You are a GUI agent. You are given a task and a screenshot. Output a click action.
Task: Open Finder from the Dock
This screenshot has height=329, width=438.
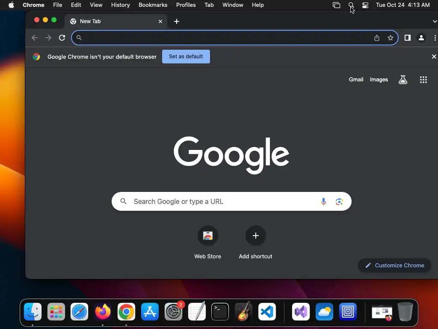pos(33,312)
